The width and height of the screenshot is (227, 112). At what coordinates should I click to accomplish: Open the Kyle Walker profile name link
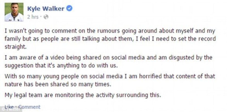click(46, 9)
